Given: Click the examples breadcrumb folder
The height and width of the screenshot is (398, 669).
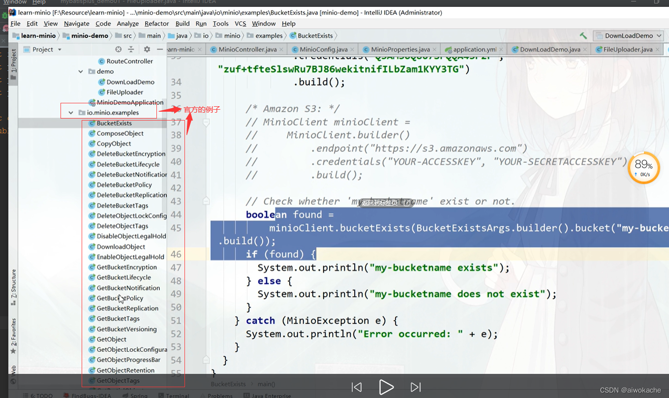Looking at the screenshot, I should tap(265, 35).
